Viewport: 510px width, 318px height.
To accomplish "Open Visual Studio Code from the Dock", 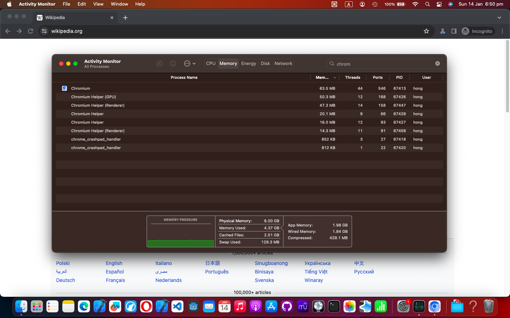I will pyautogui.click(x=177, y=306).
